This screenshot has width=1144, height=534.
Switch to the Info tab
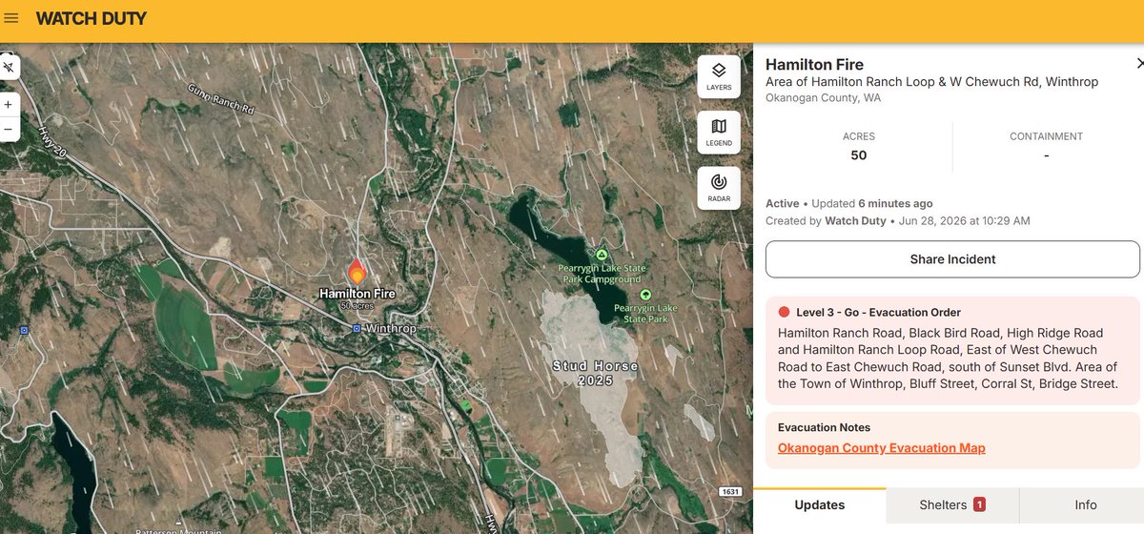(1085, 504)
